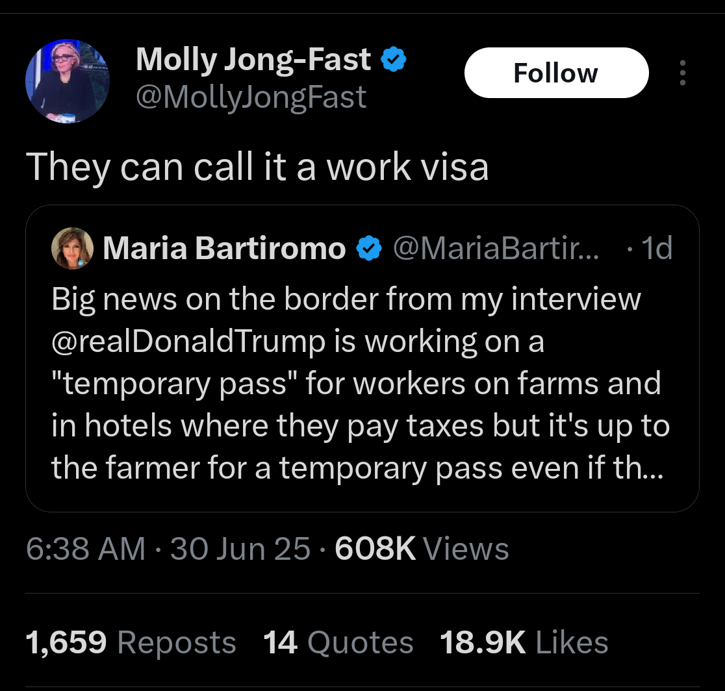The width and height of the screenshot is (725, 691).
Task: Open the three-dot more options menu
Action: click(682, 73)
